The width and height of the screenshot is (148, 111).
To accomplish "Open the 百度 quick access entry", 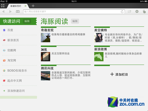I will [x=19, y=30].
